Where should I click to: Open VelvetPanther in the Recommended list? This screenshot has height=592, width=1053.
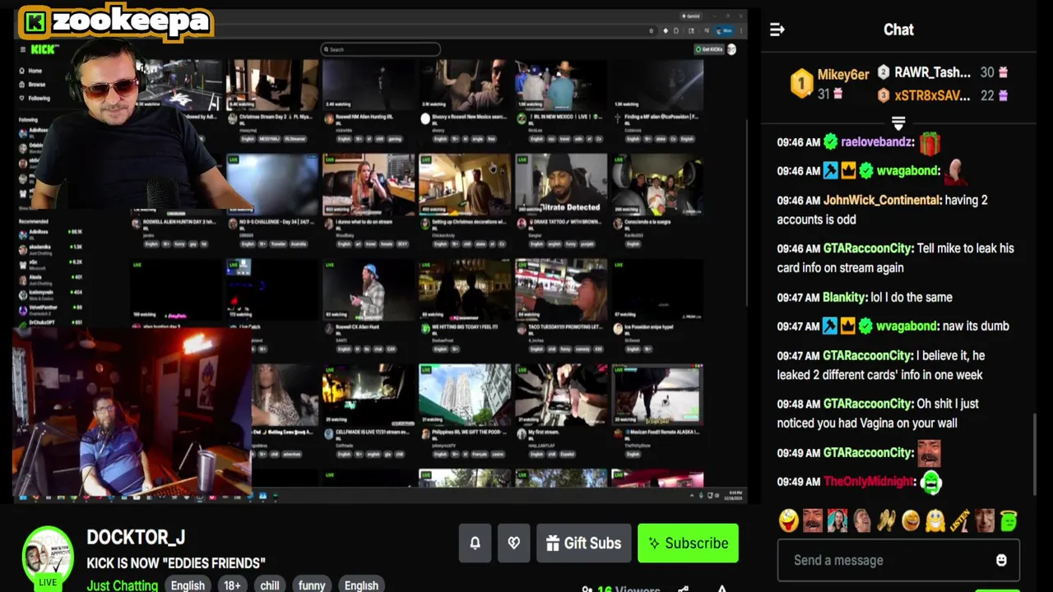tap(51, 308)
